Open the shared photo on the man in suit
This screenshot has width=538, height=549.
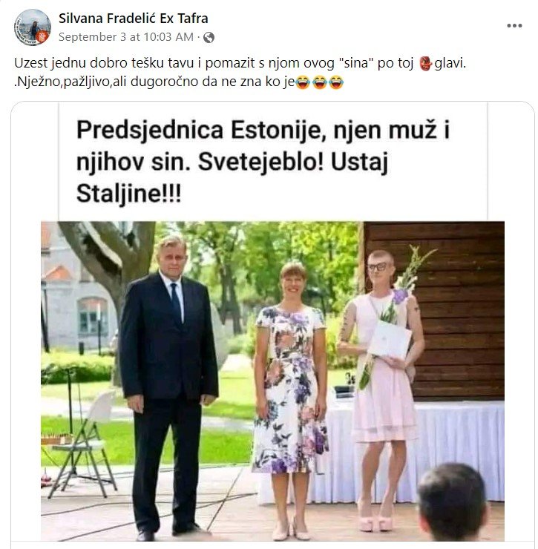click(168, 385)
